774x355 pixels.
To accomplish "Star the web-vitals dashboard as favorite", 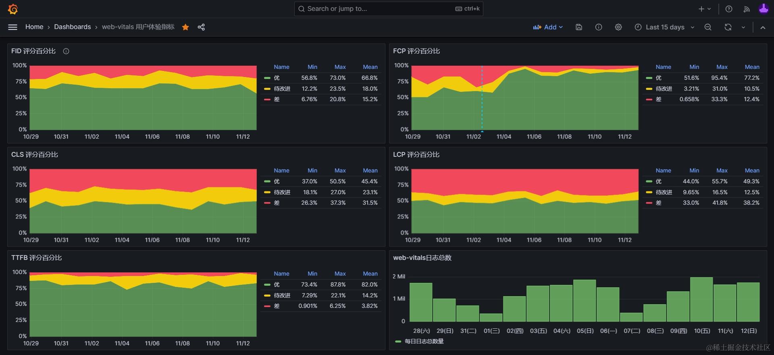I will (185, 27).
